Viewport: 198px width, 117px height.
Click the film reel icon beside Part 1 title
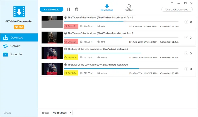coord(66,18)
